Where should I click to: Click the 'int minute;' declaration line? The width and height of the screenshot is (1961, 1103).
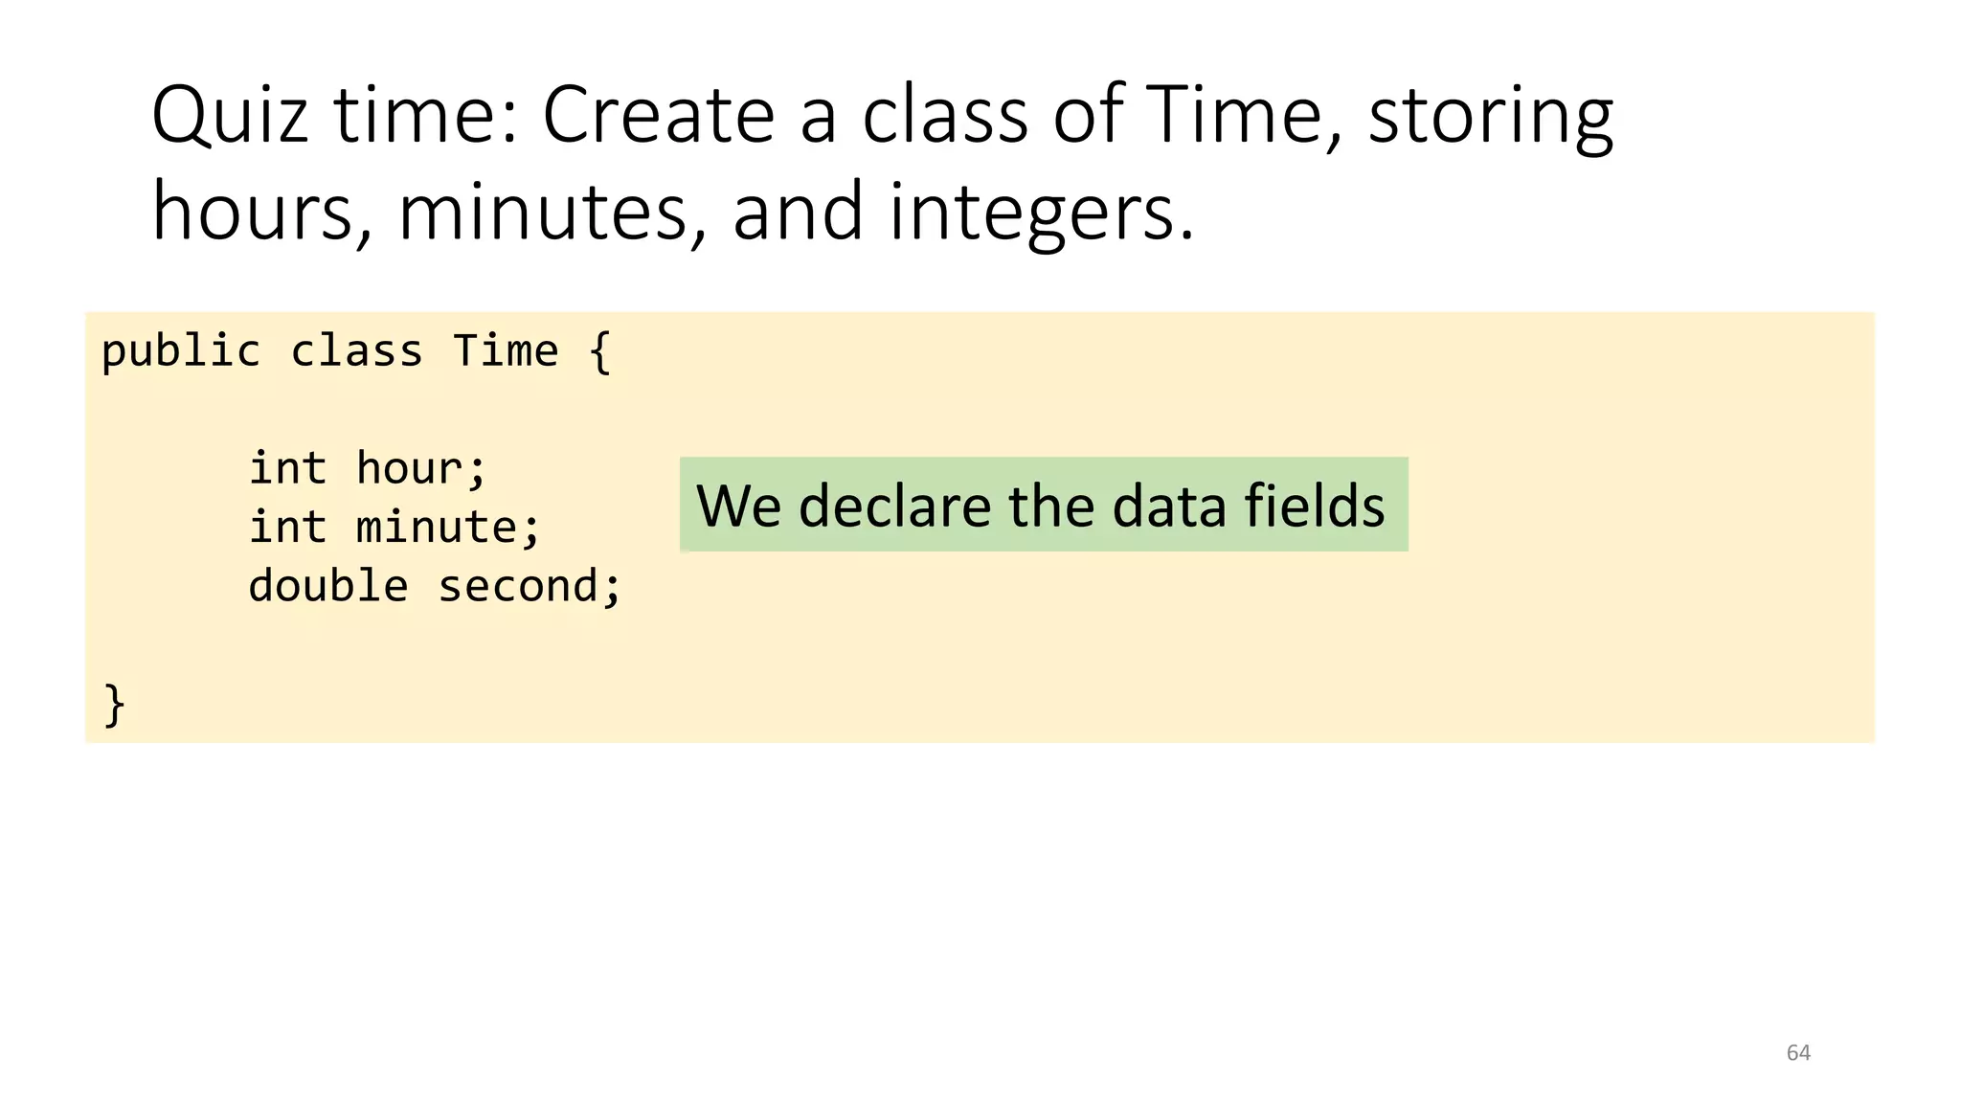coord(394,528)
